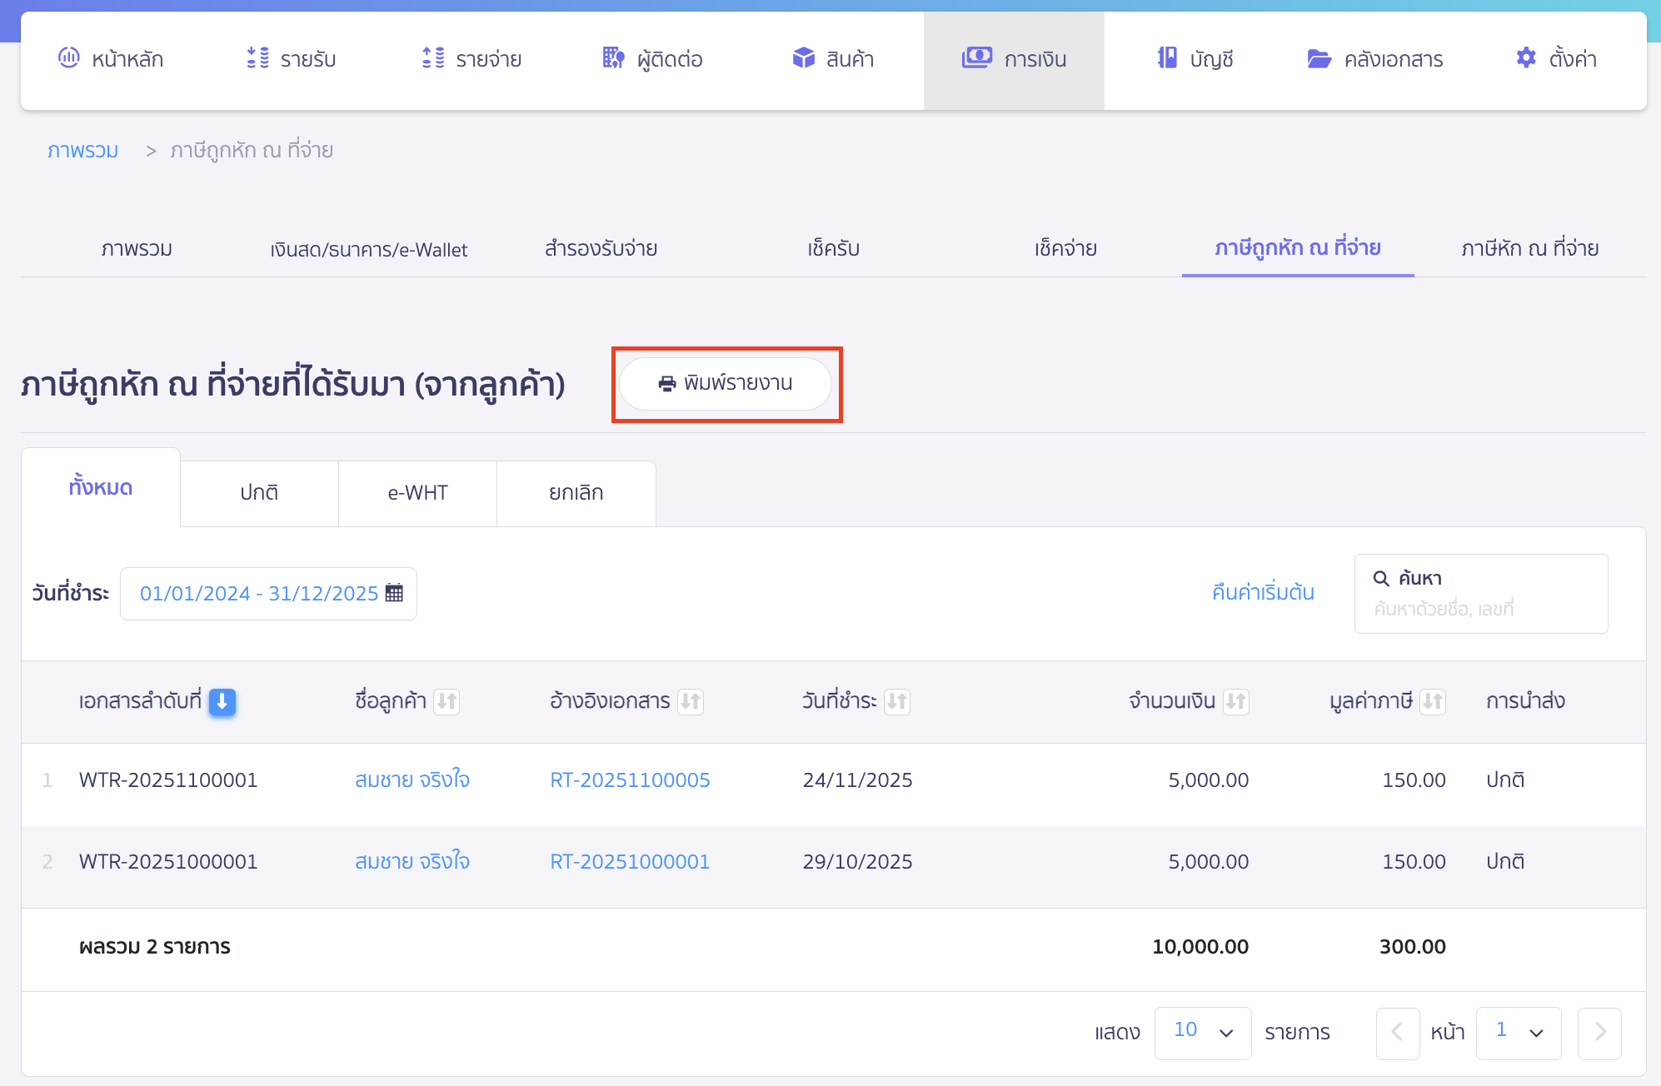Expand the rows-per-page 10 dropdown
The width and height of the screenshot is (1661, 1086).
pyautogui.click(x=1202, y=1033)
